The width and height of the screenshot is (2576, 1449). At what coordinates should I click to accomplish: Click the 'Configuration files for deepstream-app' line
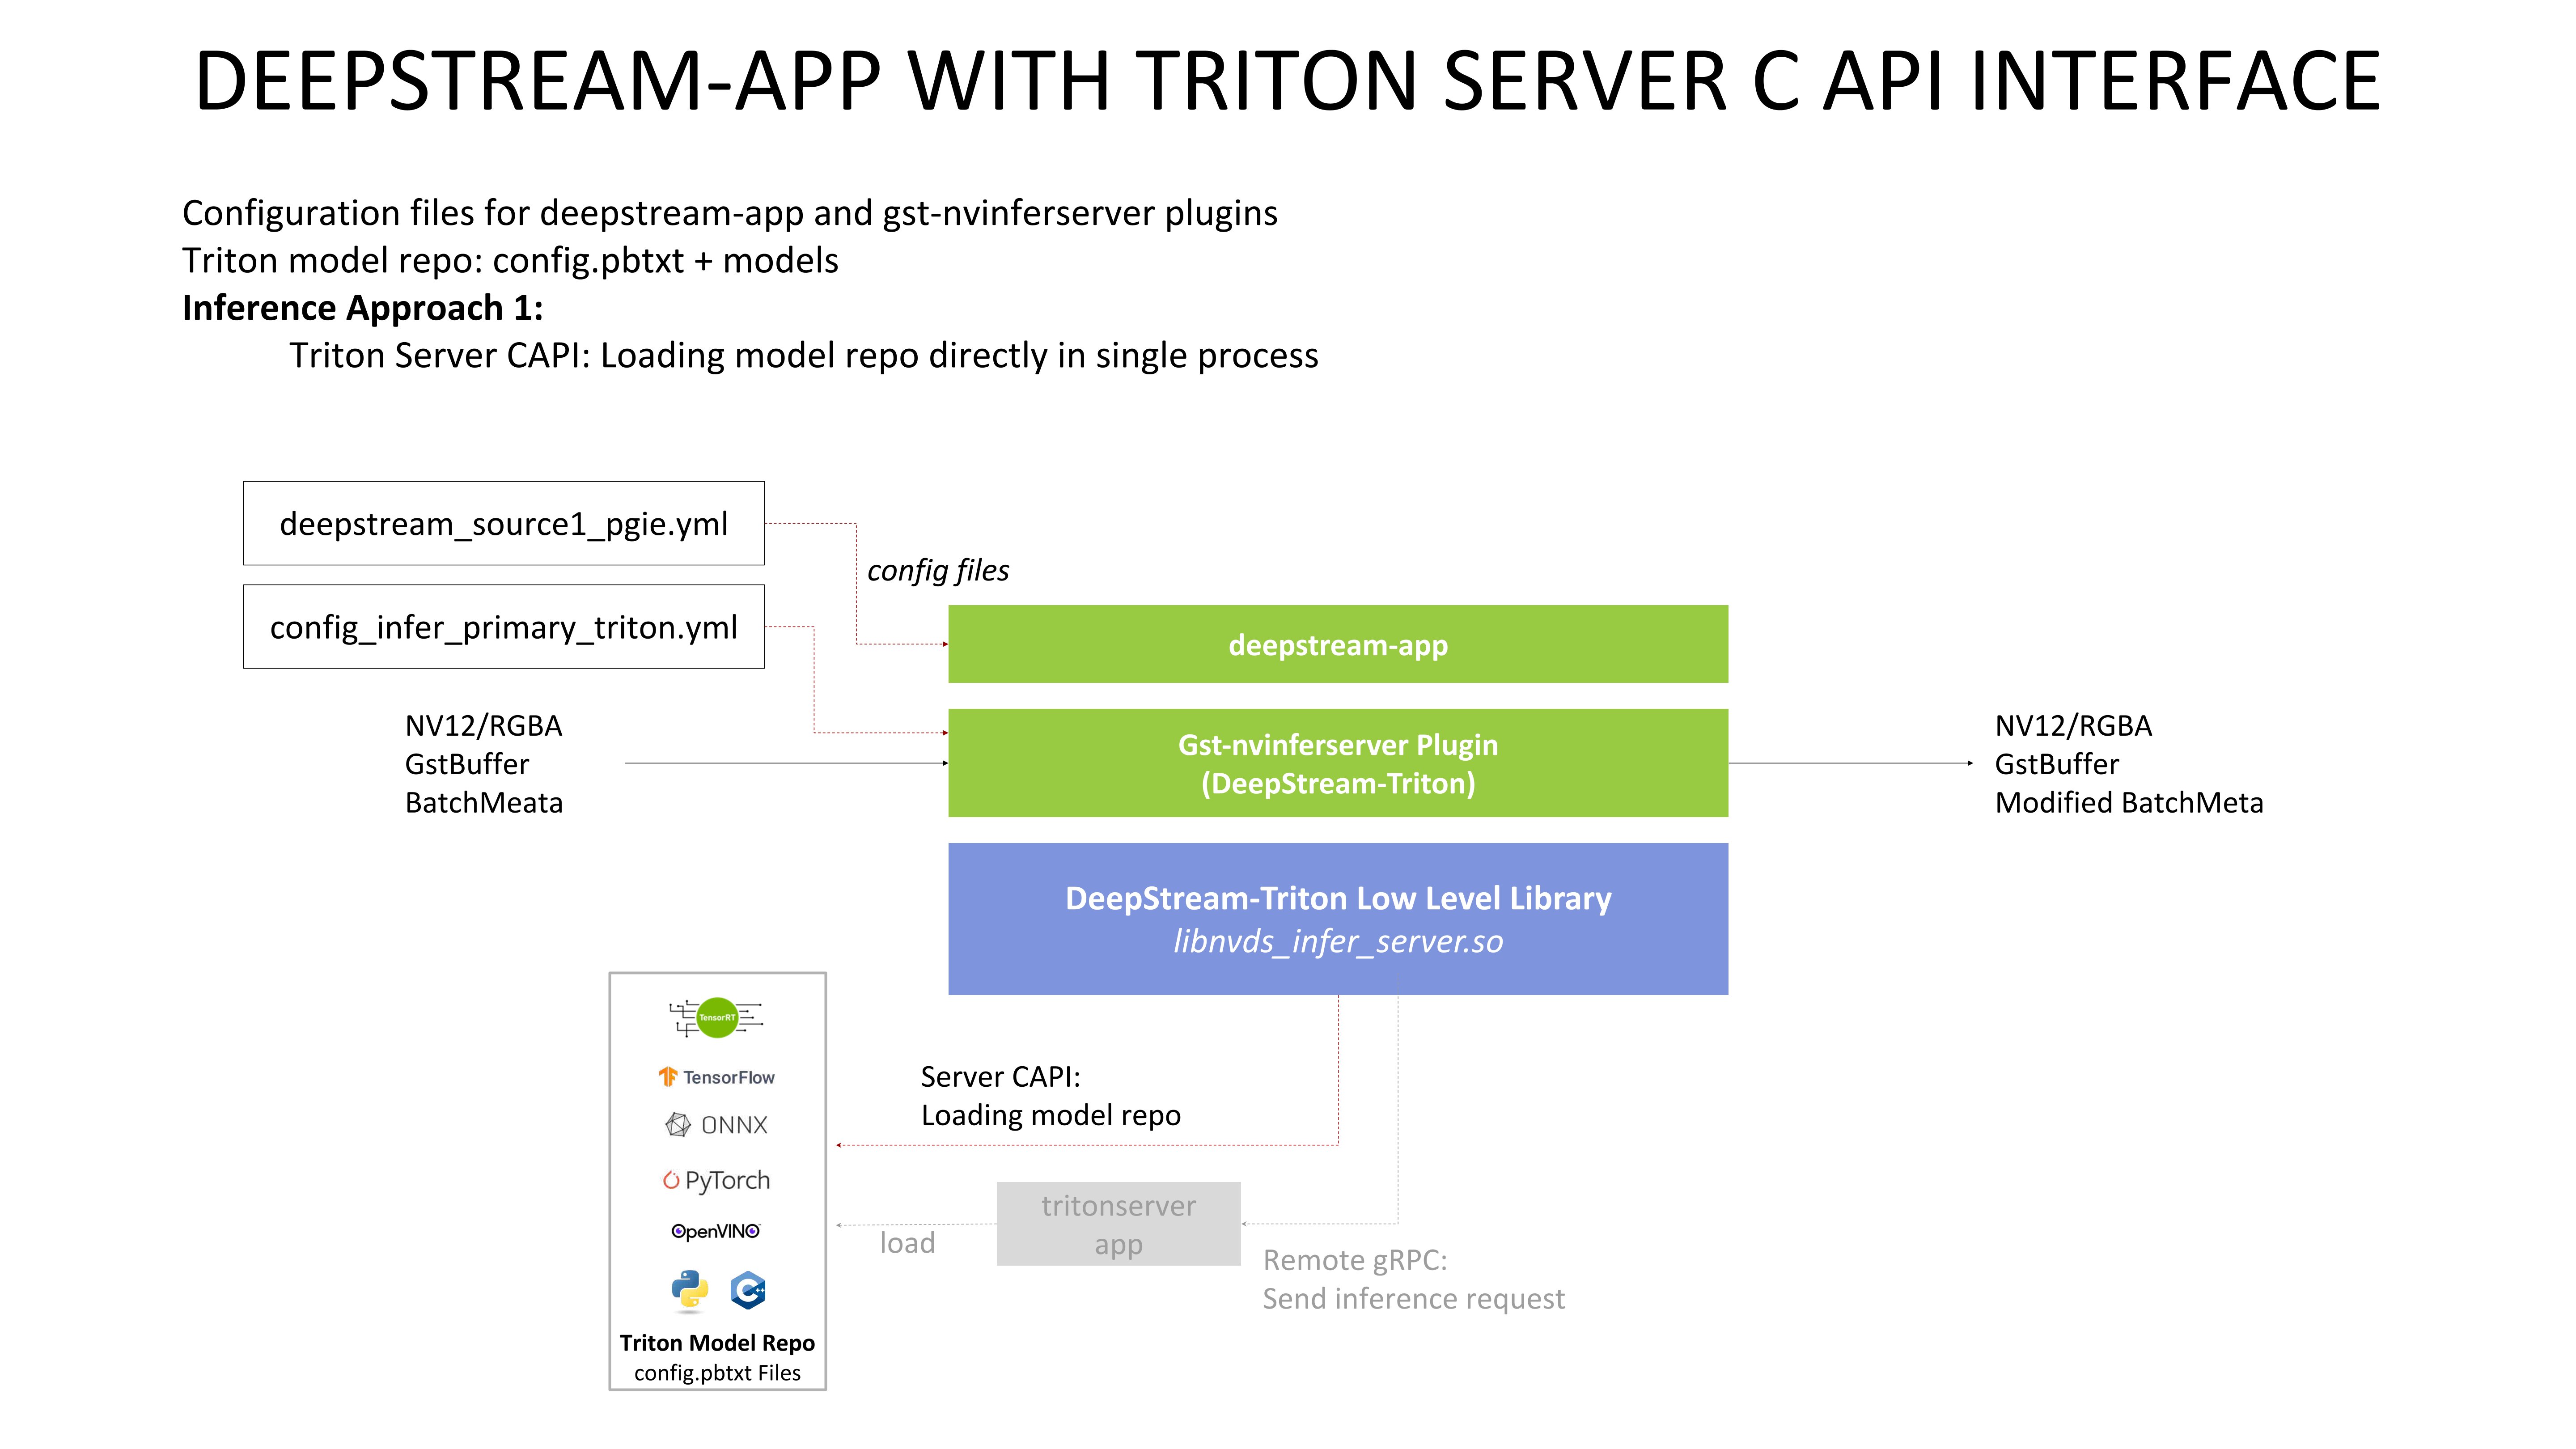(x=730, y=214)
